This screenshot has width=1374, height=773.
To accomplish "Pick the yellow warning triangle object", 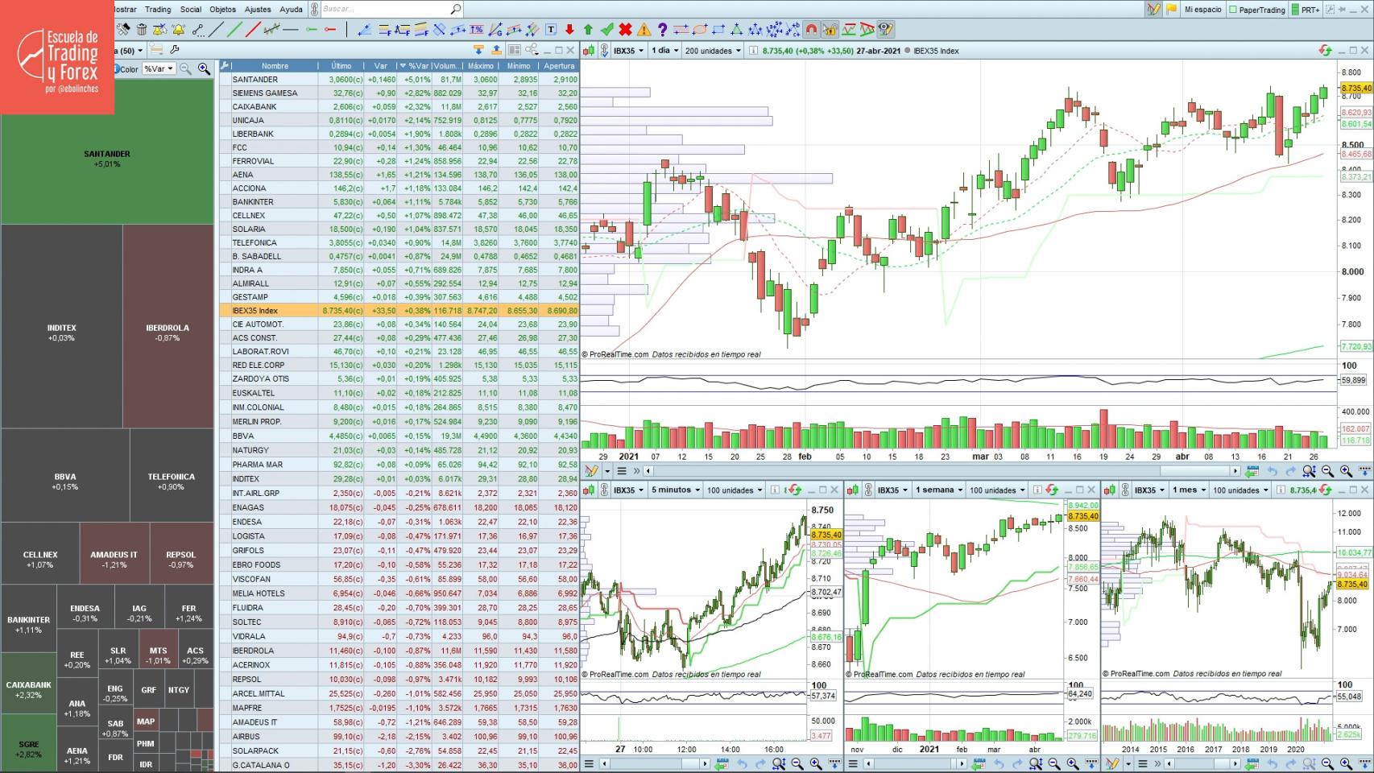I will click(x=644, y=30).
